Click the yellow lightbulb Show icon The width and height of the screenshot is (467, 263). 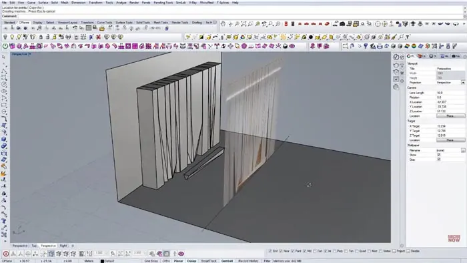12,37
